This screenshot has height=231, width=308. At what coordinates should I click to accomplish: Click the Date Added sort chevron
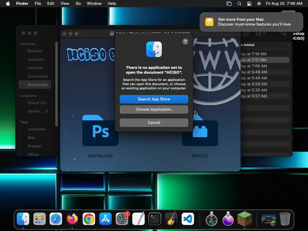click(x=288, y=45)
